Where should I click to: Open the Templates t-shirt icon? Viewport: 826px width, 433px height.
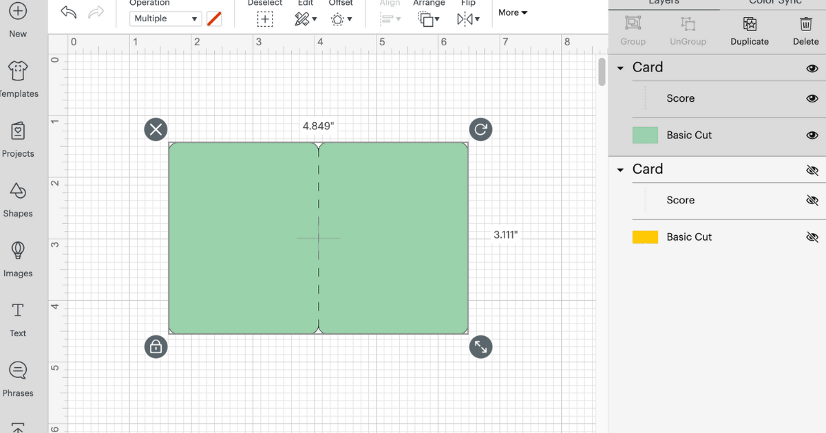[x=18, y=71]
